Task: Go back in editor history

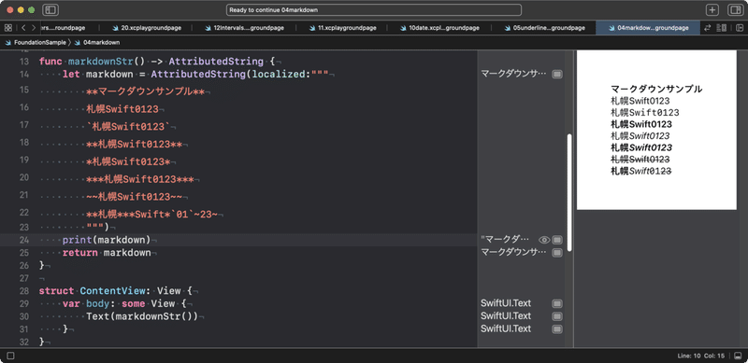Action: tap(23, 28)
